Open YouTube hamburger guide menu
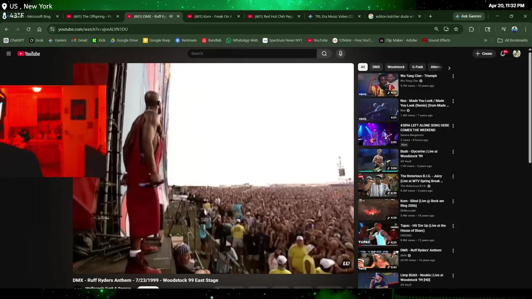Image resolution: width=532 pixels, height=299 pixels. coord(8,54)
